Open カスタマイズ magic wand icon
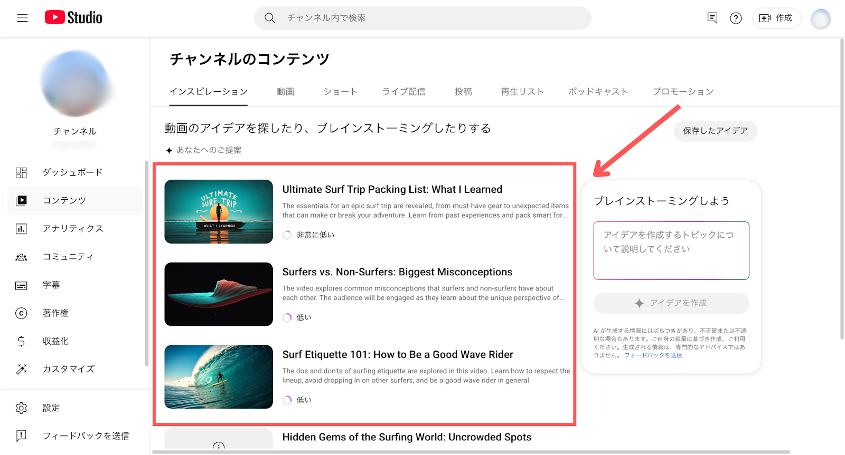Screen dimensions: 845x455 pyautogui.click(x=21, y=369)
